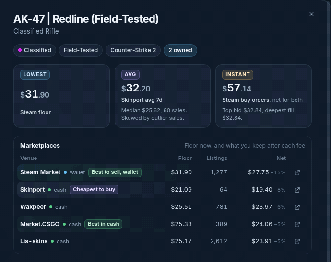Click Skinport -8% fee label
This screenshot has width=331, height=262.
[x=280, y=190]
